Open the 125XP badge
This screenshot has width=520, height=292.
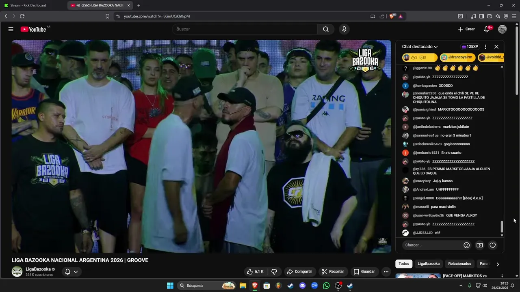pos(470,47)
